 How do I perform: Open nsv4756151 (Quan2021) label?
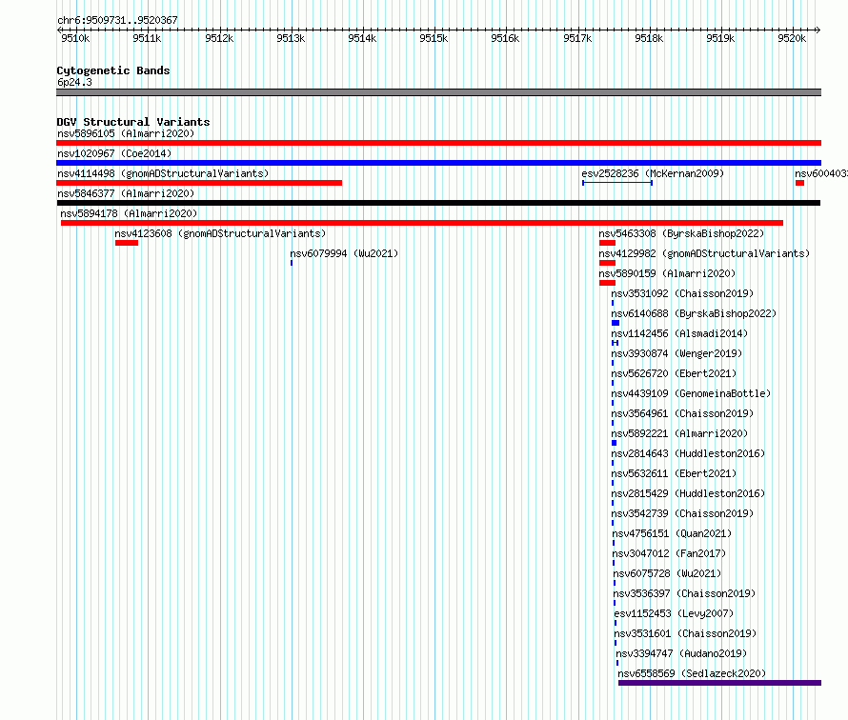pos(672,533)
